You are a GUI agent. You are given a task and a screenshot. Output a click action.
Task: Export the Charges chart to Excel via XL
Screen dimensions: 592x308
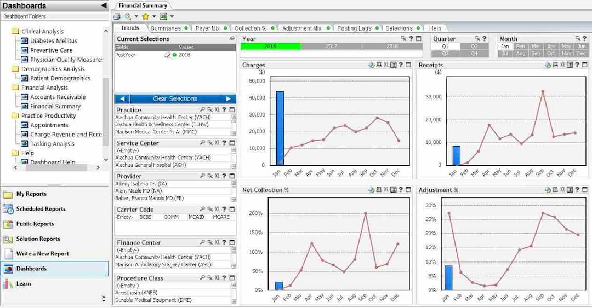(386, 65)
